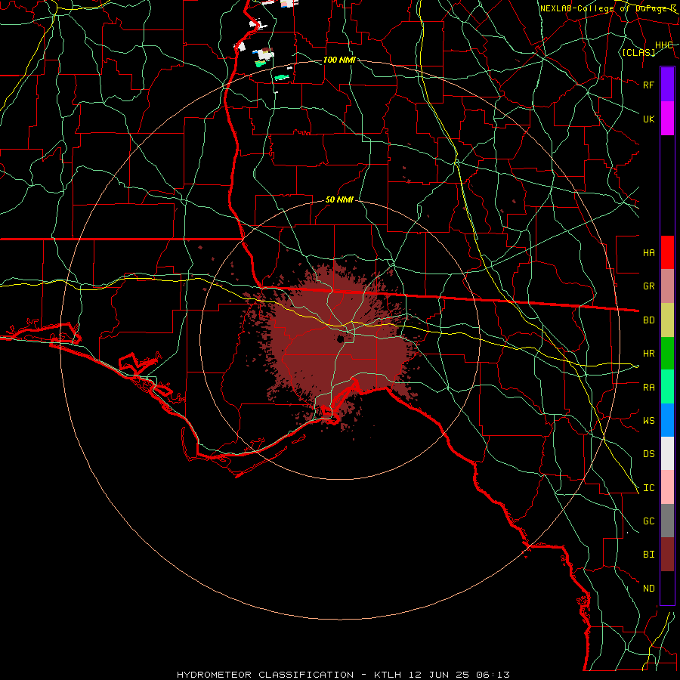Click the UK legend label

pyautogui.click(x=648, y=119)
